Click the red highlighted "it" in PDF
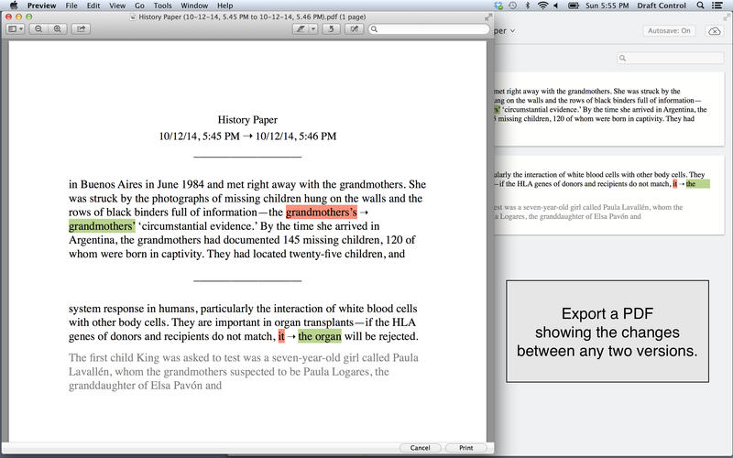The image size is (733, 458). [281, 336]
